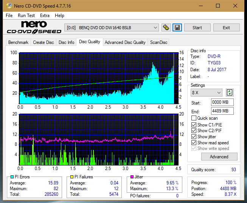This screenshot has height=203, width=247.
Task: Toggle Show read speed checkbox
Action: point(194,142)
